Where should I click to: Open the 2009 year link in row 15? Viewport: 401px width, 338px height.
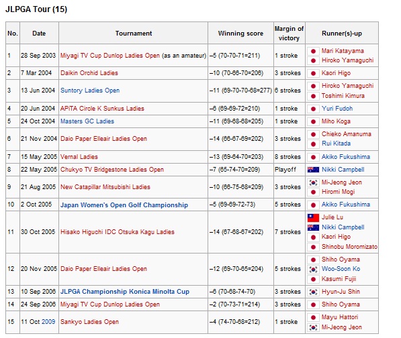(48, 322)
